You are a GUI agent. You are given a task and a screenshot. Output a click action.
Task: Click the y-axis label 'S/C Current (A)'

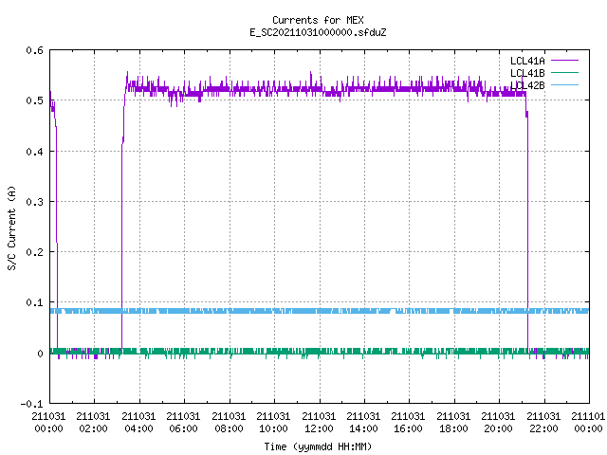click(11, 227)
